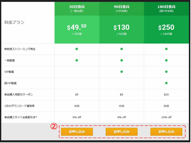Click the 8GB download limit cell
This screenshot has width=191, height=143.
tap(166, 106)
